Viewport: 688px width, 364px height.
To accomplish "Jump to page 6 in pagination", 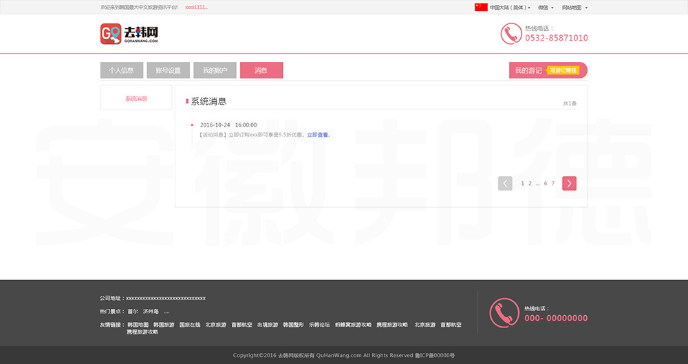I will 546,184.
